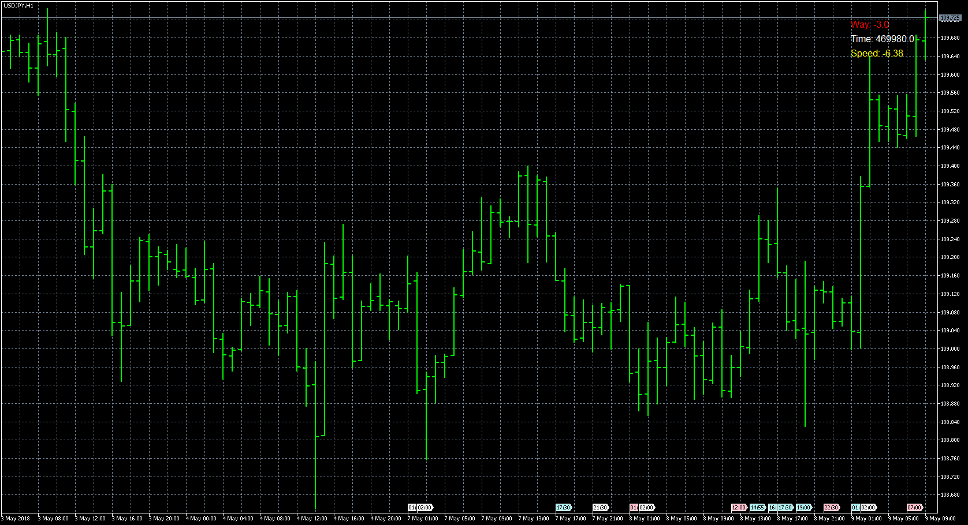
Task: Click the highlighted 109.725 price tag
Action: pos(951,18)
